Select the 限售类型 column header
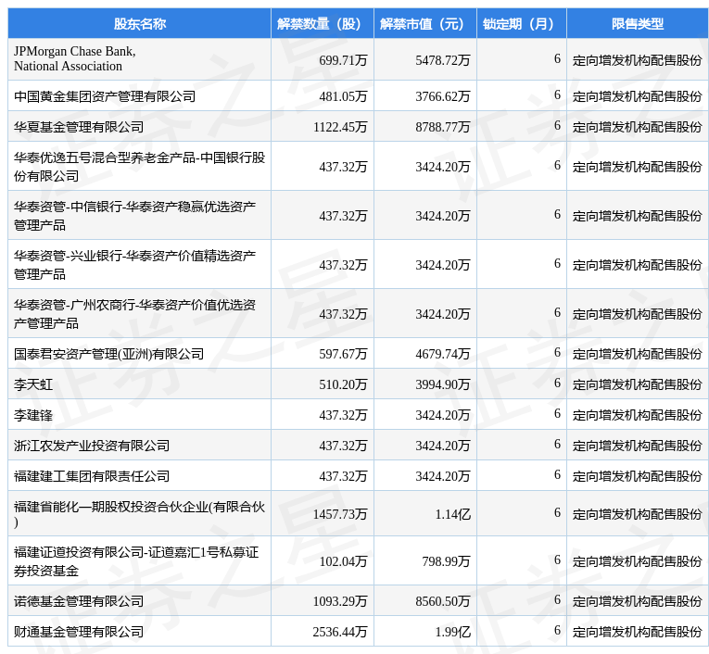 click(637, 24)
